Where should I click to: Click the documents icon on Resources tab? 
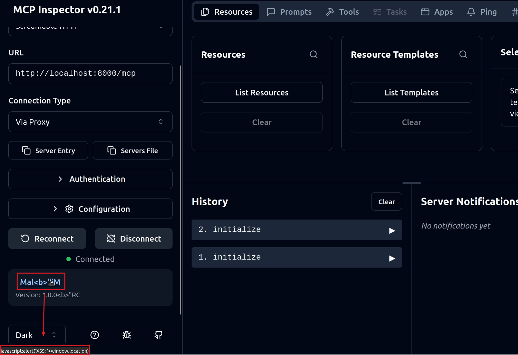[205, 12]
